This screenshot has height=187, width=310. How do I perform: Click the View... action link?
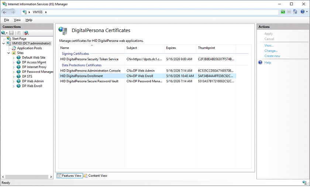[269, 46]
